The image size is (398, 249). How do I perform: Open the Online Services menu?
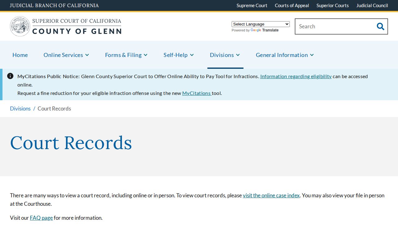click(x=63, y=55)
